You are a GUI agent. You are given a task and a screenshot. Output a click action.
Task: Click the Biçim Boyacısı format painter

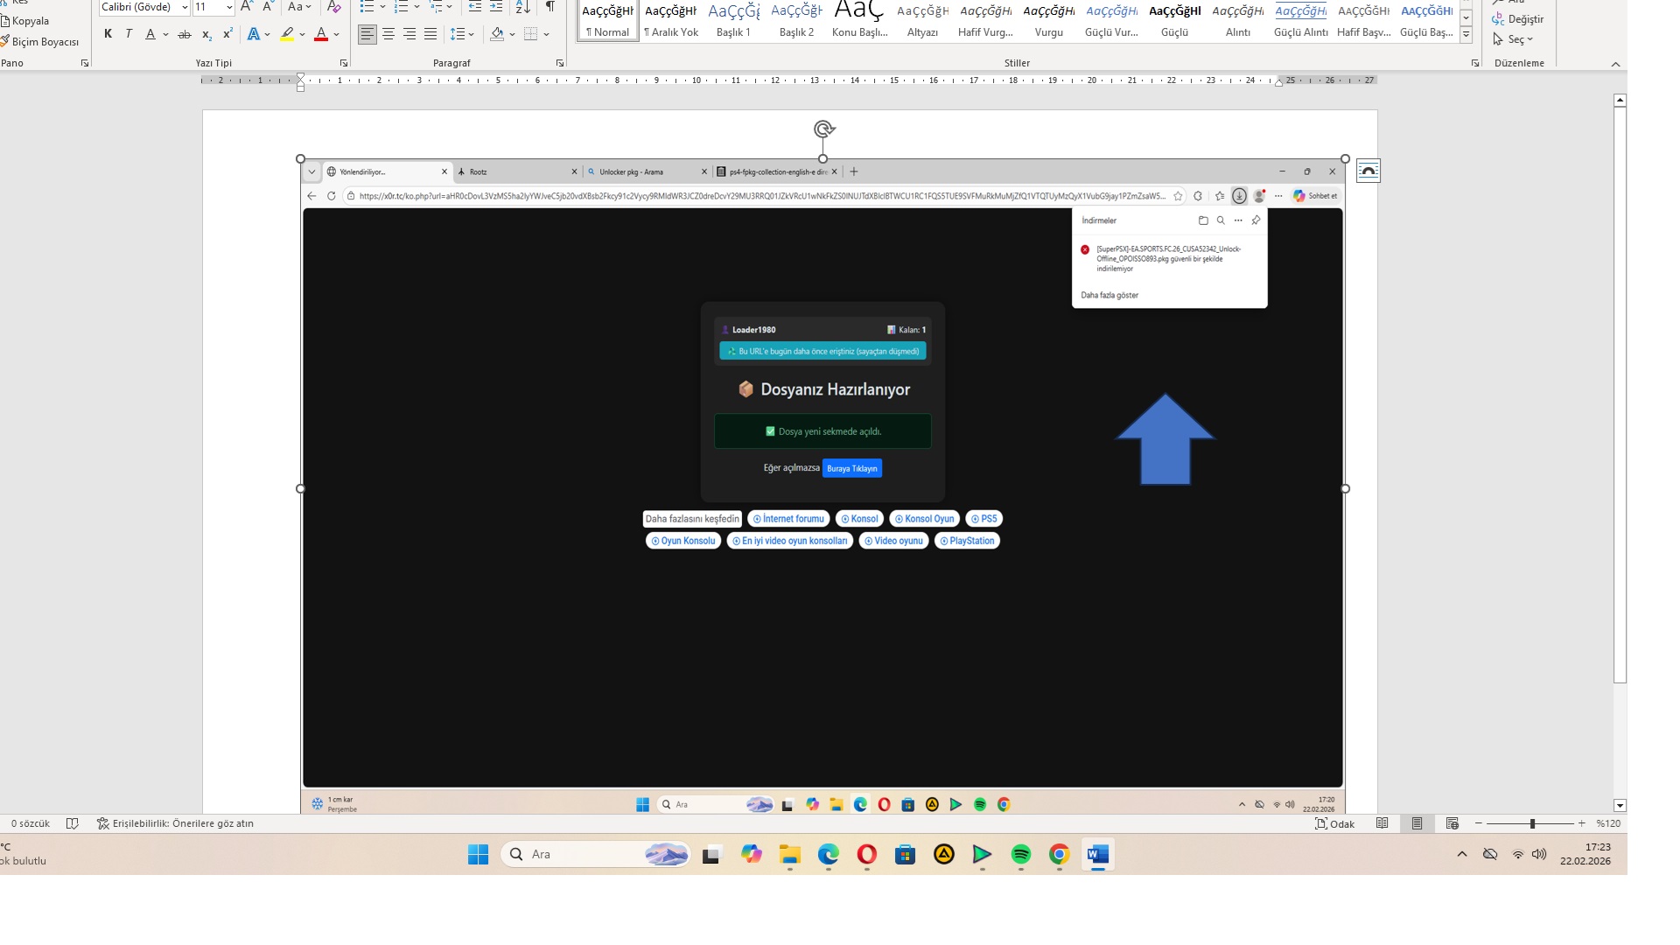click(x=44, y=41)
